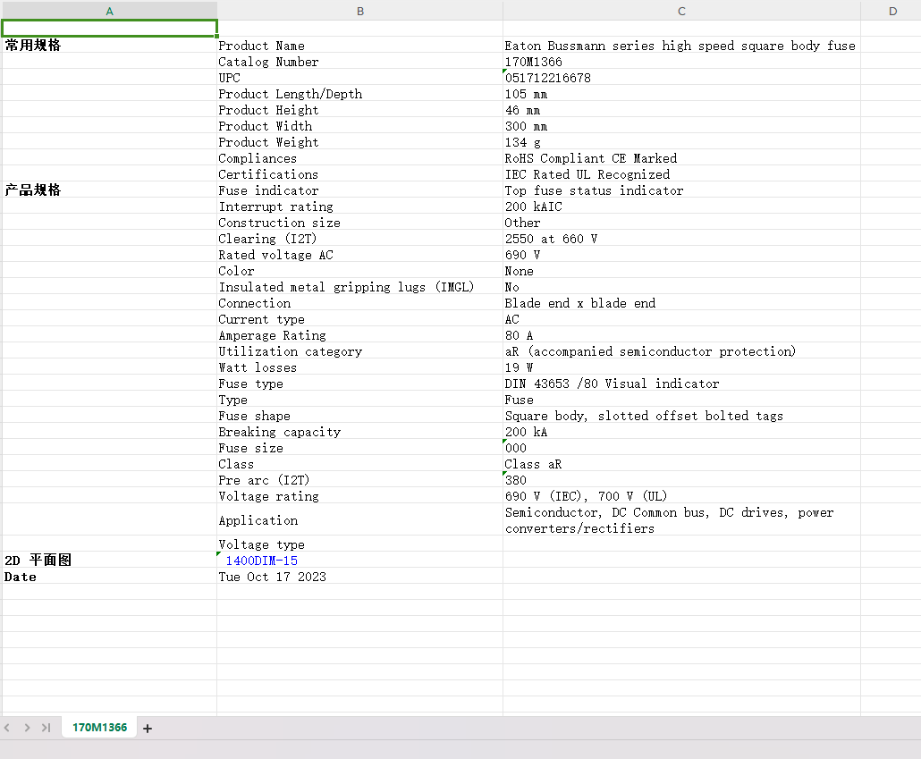Click '690 V (IEC), 700 V (UL)' cell
Image resolution: width=921 pixels, height=759 pixels.
(x=681, y=496)
